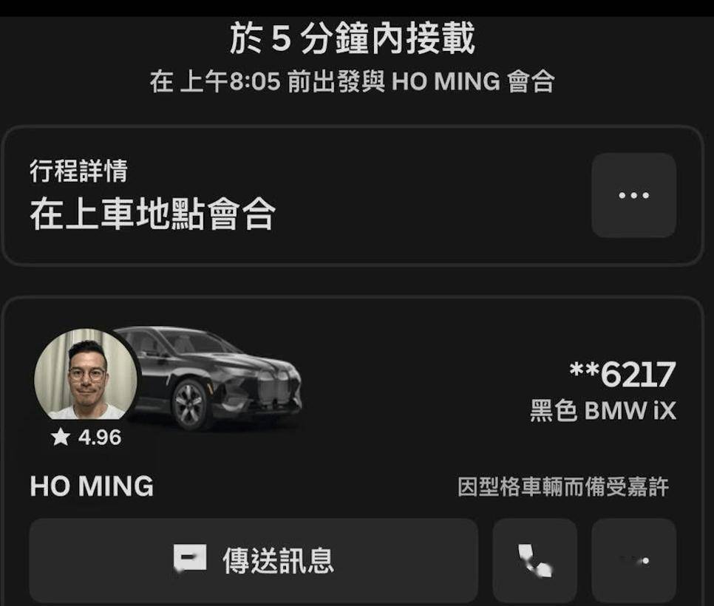Open driver name HO MING below photo

92,486
